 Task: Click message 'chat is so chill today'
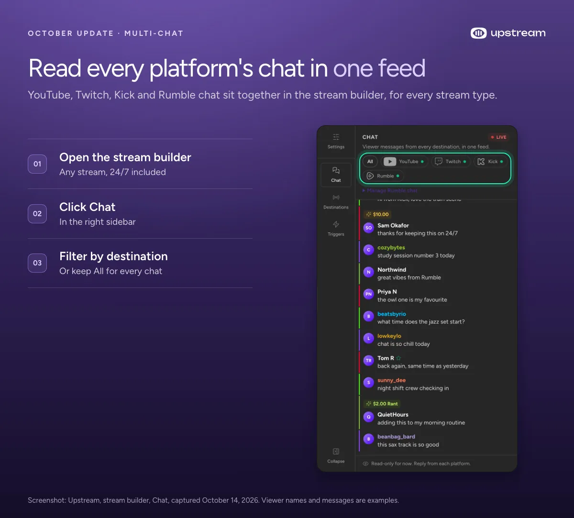(404, 344)
